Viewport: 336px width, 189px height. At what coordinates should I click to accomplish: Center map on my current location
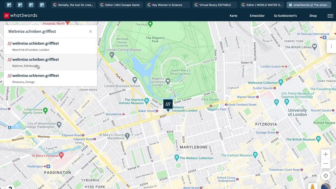[325, 176]
